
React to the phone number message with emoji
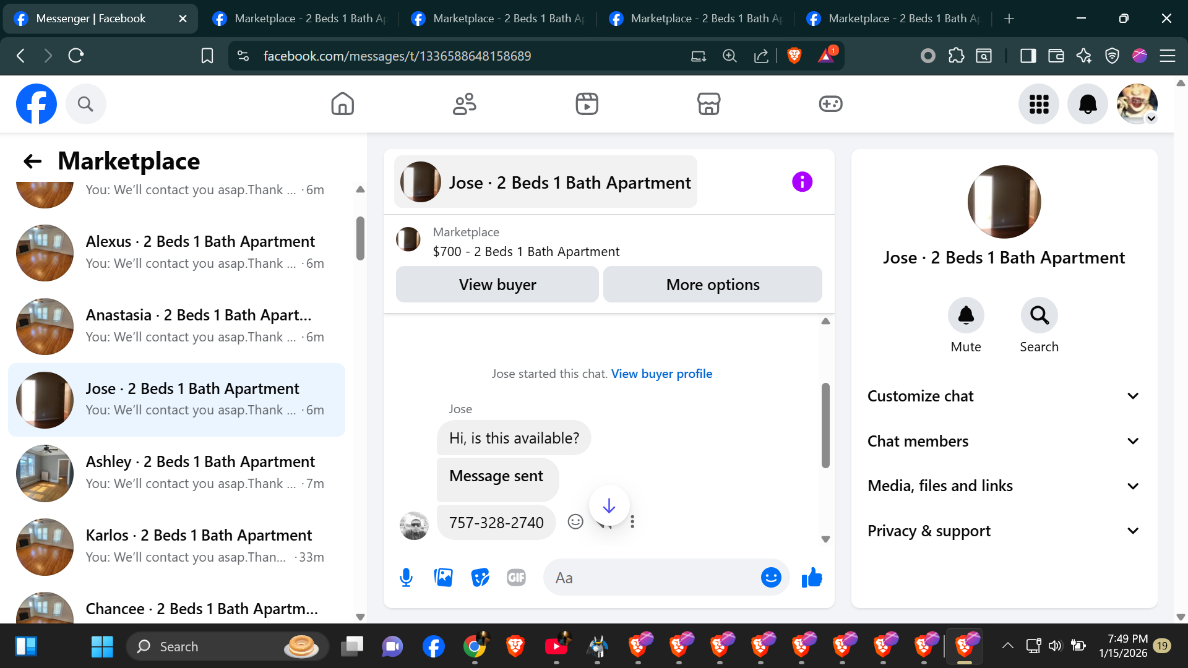(x=575, y=522)
